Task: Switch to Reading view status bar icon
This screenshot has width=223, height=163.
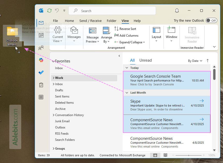Action: pyautogui.click(x=165, y=155)
